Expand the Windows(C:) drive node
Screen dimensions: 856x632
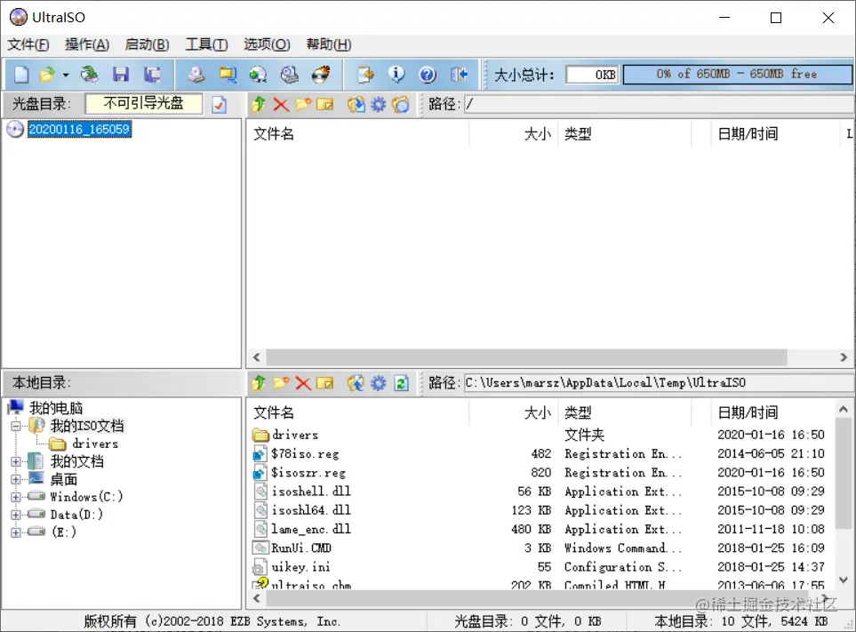coord(16,497)
